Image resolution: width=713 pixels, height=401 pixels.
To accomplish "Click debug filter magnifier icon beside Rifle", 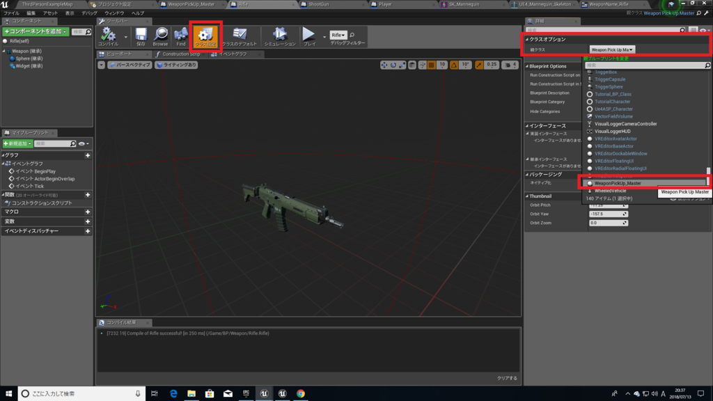I will pyautogui.click(x=352, y=35).
